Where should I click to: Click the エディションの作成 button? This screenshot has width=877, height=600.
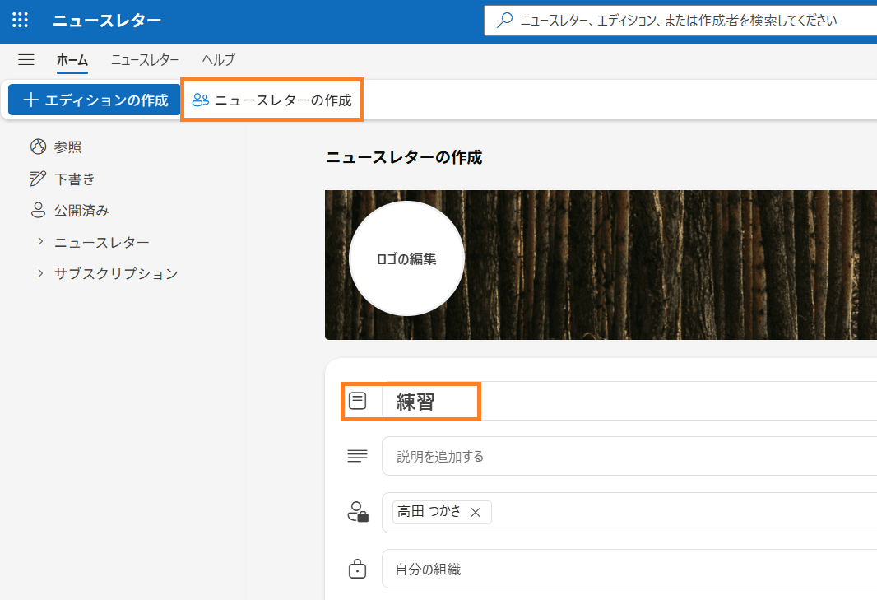coord(95,100)
